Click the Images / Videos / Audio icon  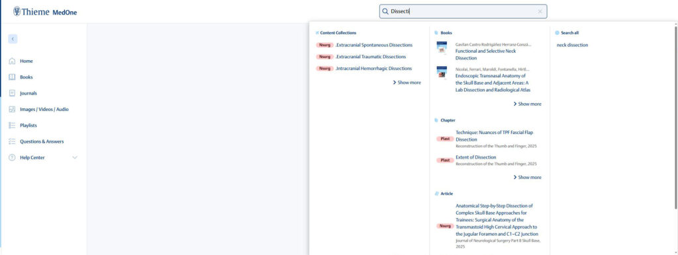pyautogui.click(x=12, y=109)
